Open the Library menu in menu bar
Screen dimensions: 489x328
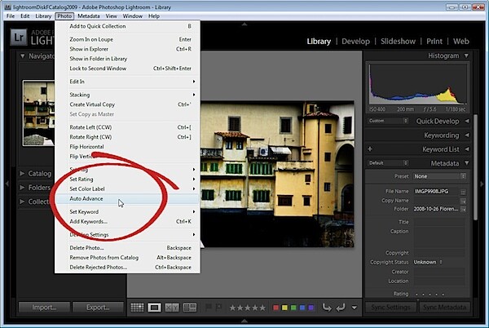[x=43, y=16]
